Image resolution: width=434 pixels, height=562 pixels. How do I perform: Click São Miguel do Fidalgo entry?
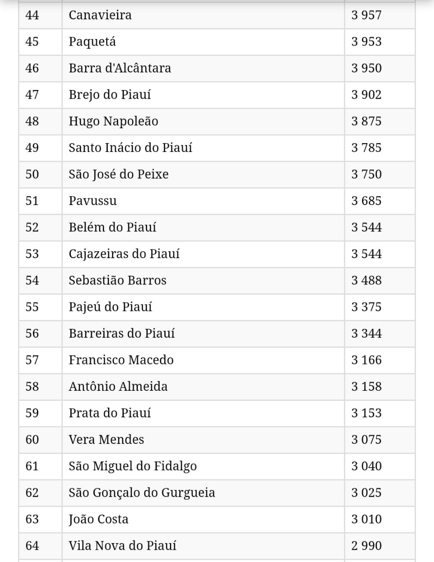click(x=133, y=466)
